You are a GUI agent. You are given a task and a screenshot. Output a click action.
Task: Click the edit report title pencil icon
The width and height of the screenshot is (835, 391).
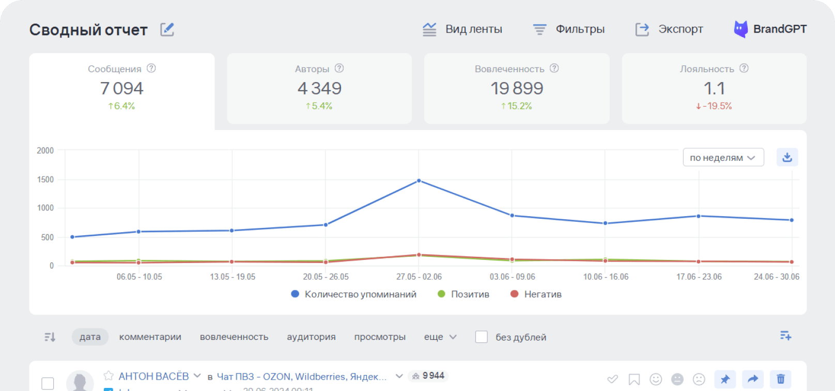[x=167, y=29]
